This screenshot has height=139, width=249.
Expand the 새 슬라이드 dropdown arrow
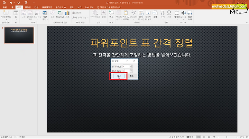click(x=6, y=19)
